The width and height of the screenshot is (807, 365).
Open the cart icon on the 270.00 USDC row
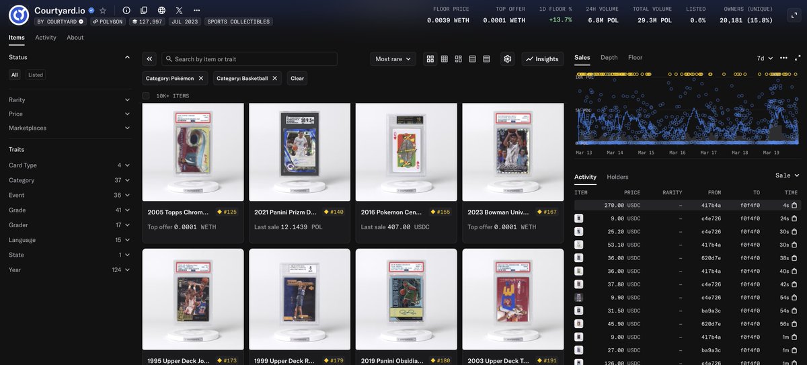pyautogui.click(x=794, y=205)
